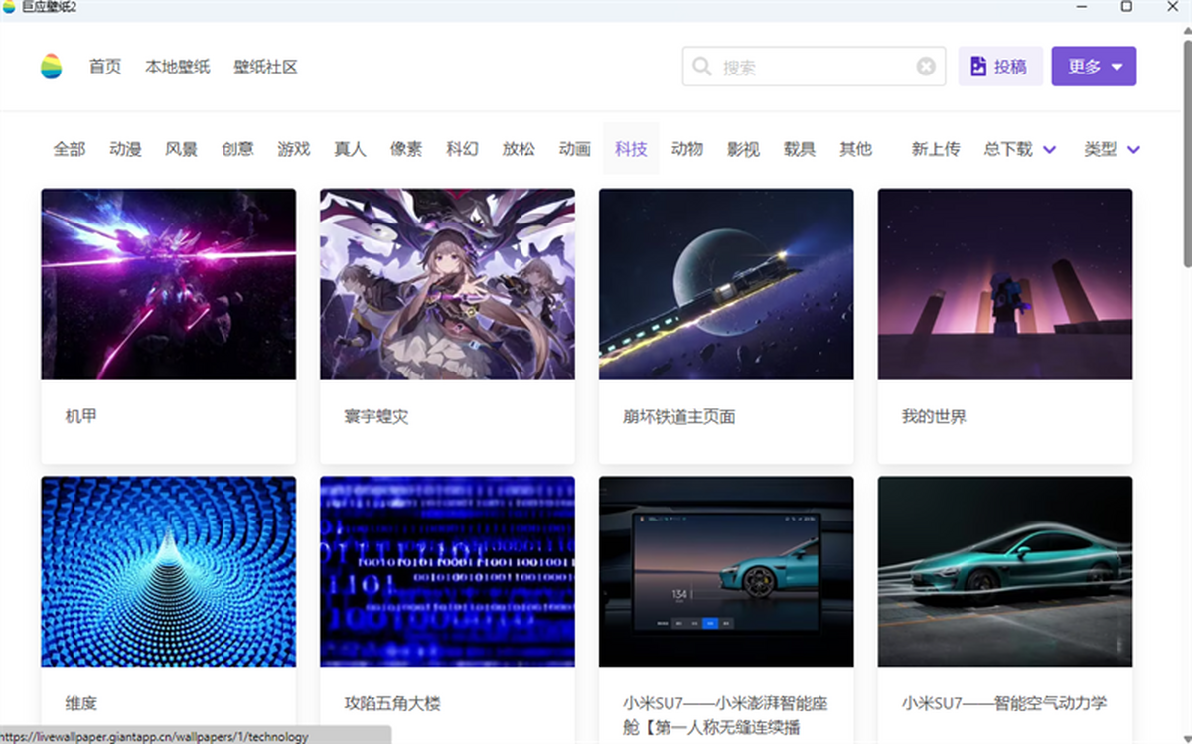The height and width of the screenshot is (744, 1192).
Task: Focus the 搜索 search input field
Action: pyautogui.click(x=815, y=67)
